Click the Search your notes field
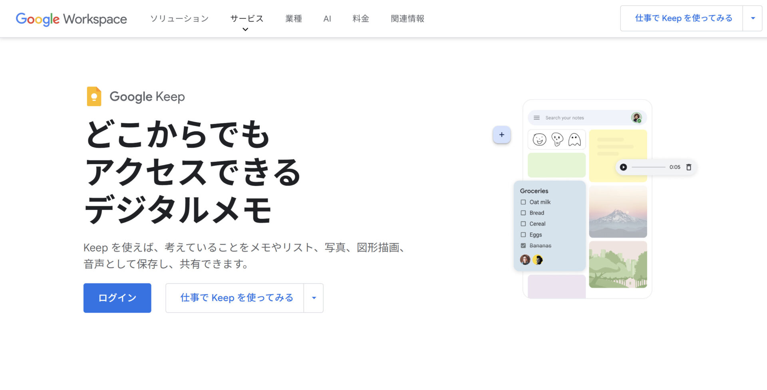 coord(571,118)
